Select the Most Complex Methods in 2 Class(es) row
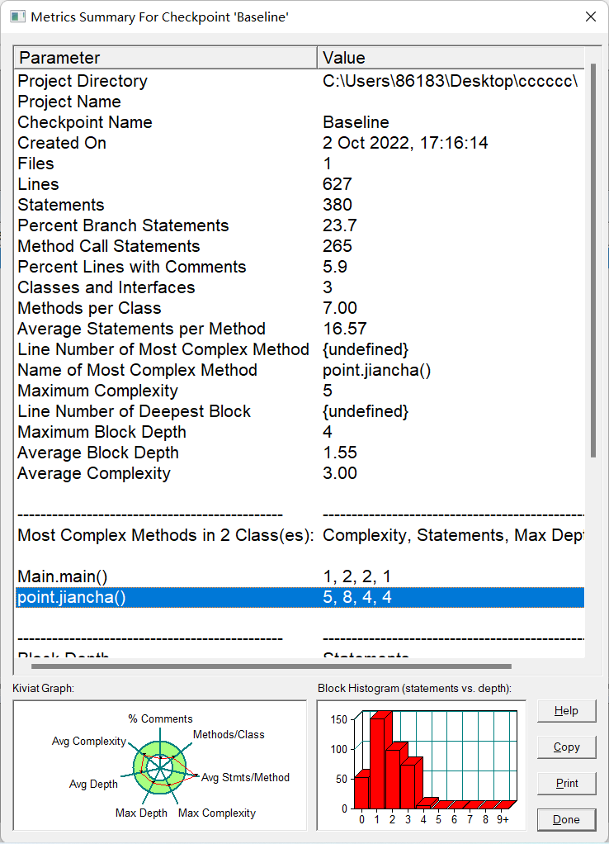The image size is (609, 844). pyautogui.click(x=300, y=535)
